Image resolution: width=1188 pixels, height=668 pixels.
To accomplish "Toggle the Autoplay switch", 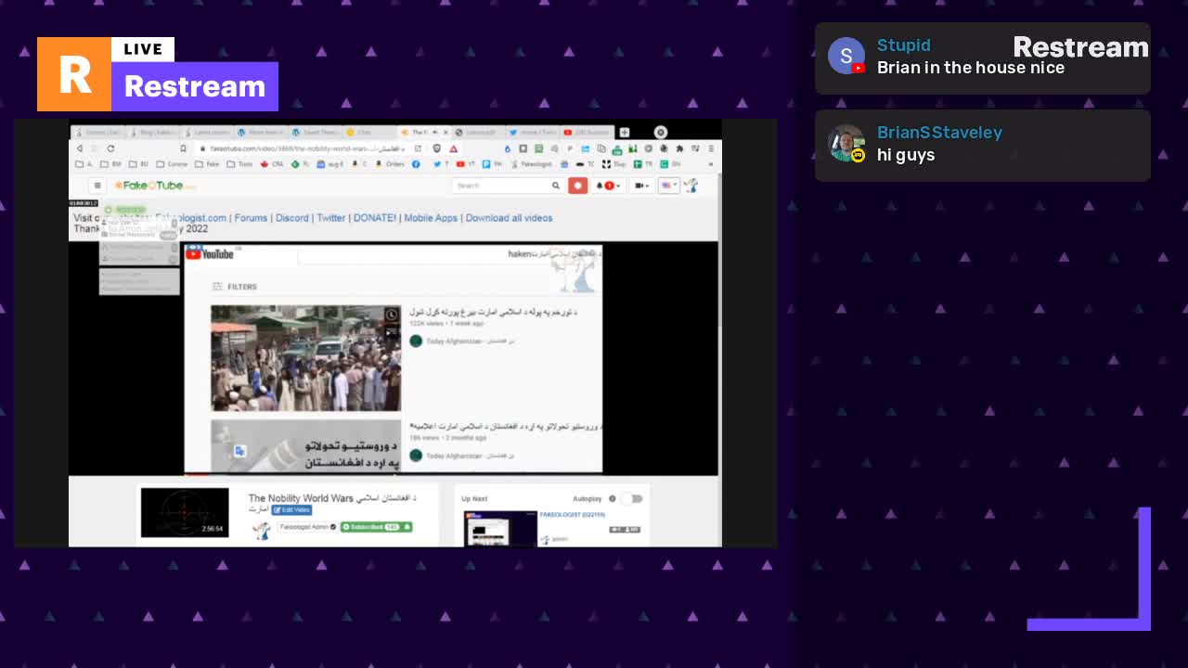I will (632, 499).
